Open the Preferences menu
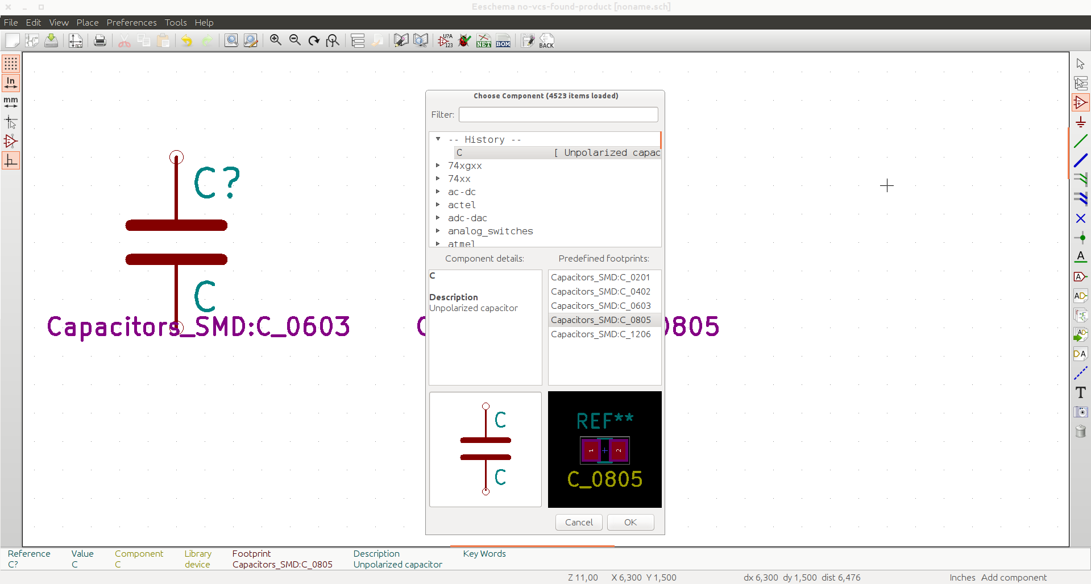 tap(131, 23)
